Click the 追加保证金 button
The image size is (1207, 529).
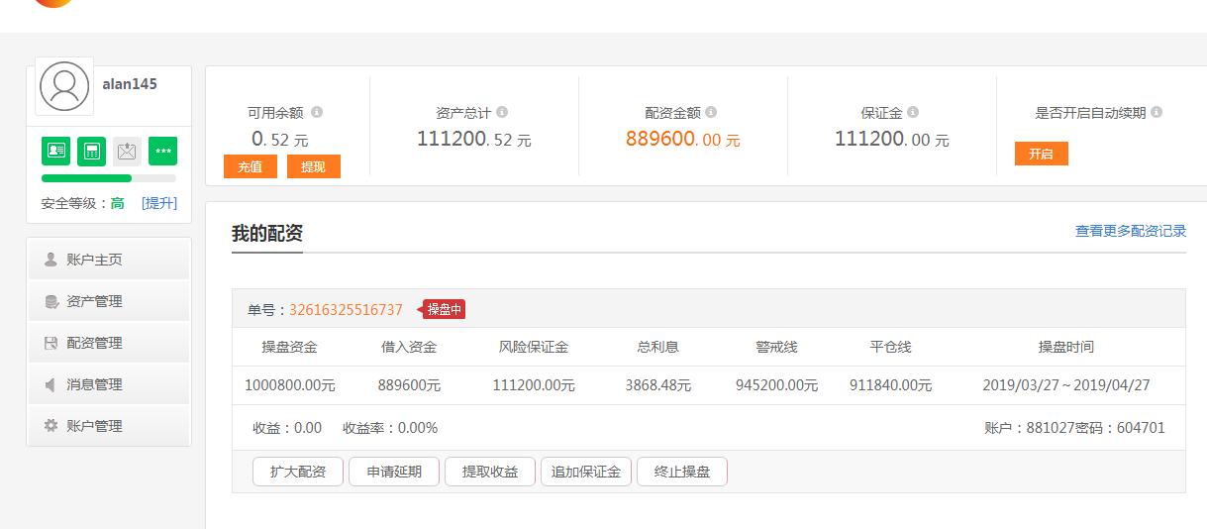(586, 472)
